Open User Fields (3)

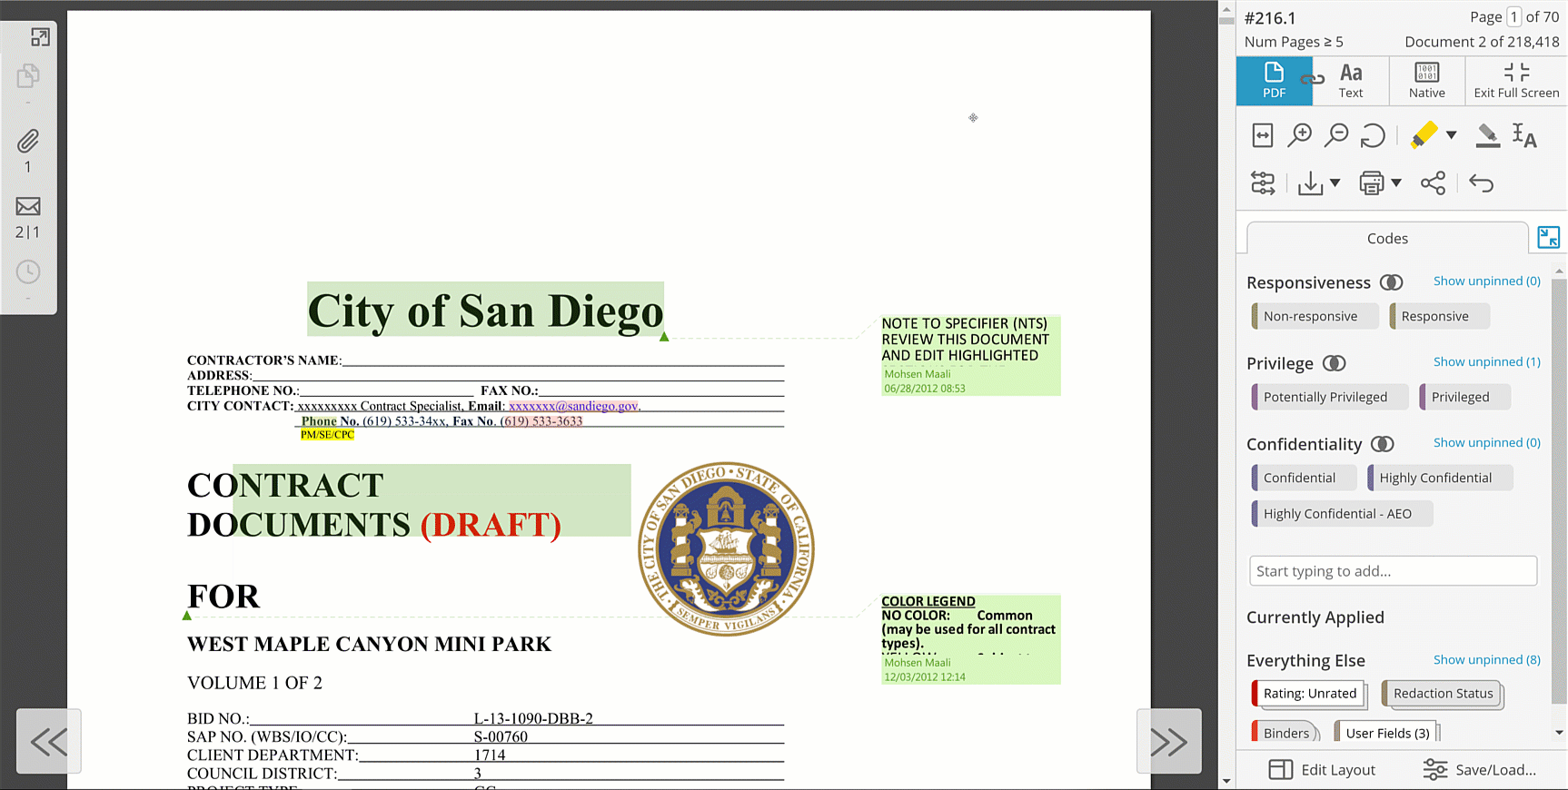[1386, 733]
